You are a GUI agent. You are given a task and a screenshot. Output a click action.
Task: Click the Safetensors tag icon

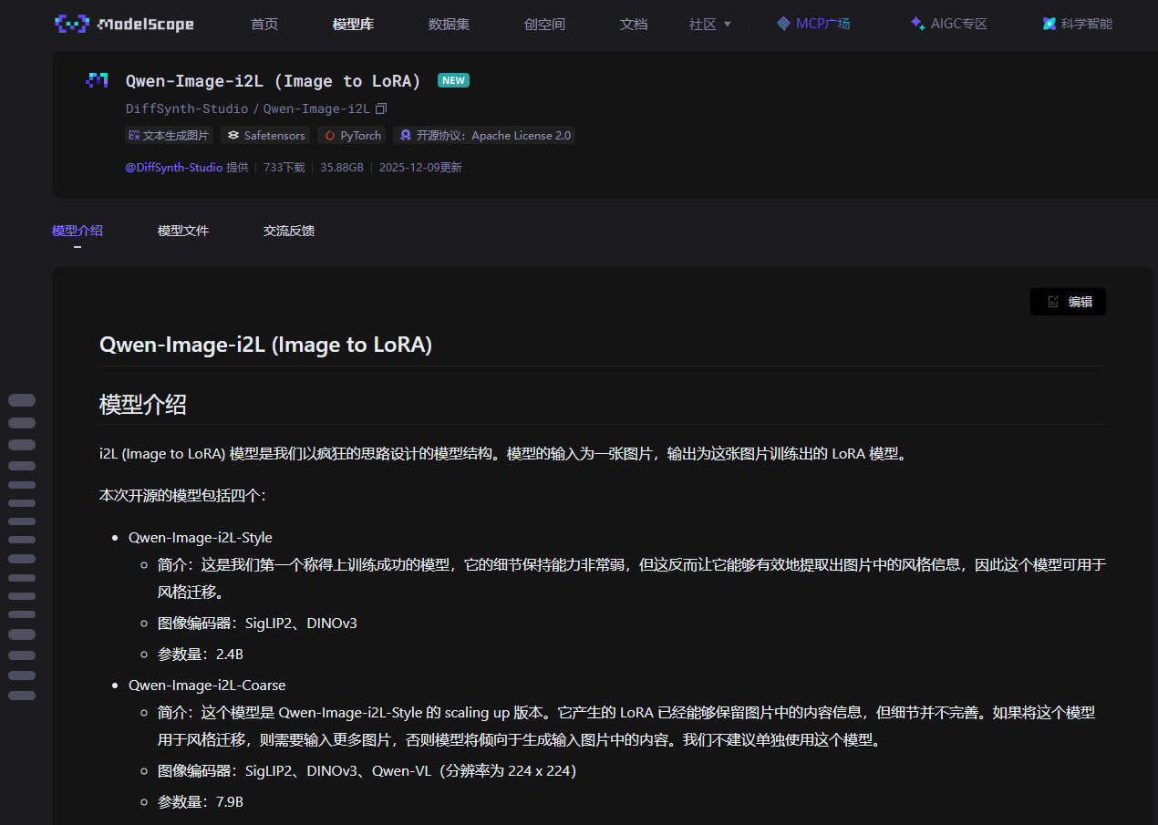click(x=234, y=135)
